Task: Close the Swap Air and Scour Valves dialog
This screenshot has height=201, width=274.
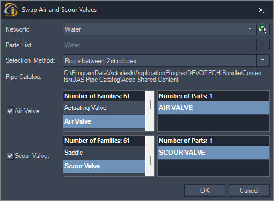Action: (261, 10)
